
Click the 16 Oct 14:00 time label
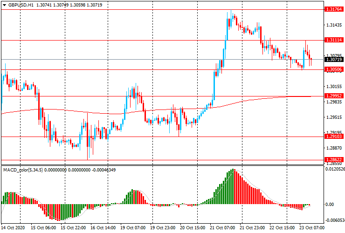tap(103, 228)
